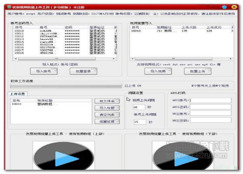The width and height of the screenshot is (243, 174).
Task: Click the 批量登录 button
Action: [x=83, y=71]
